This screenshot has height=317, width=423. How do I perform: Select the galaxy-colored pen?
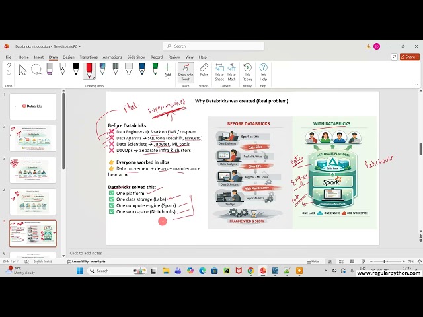pyautogui.click(x=102, y=69)
